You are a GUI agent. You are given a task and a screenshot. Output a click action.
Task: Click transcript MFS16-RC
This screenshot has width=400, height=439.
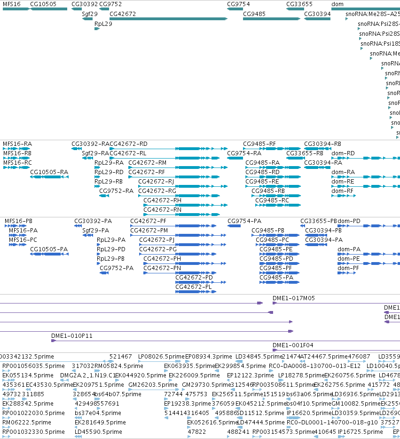point(17,163)
